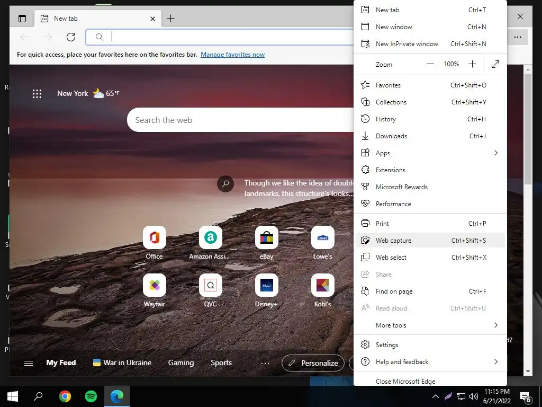Open a new tab with plus button
The width and height of the screenshot is (542, 407).
click(x=171, y=19)
